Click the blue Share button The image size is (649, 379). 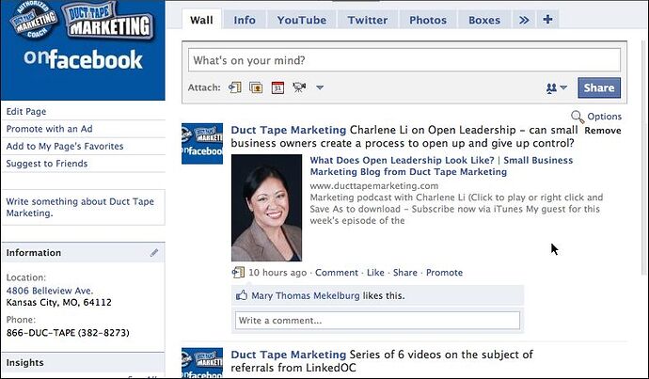(x=599, y=87)
